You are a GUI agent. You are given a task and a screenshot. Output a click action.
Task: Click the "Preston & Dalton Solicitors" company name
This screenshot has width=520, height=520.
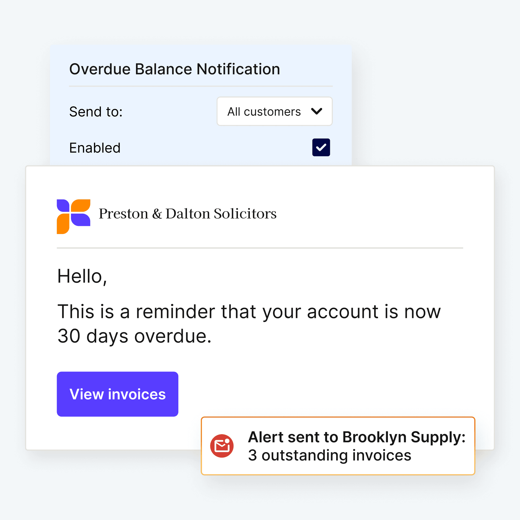pos(187,214)
